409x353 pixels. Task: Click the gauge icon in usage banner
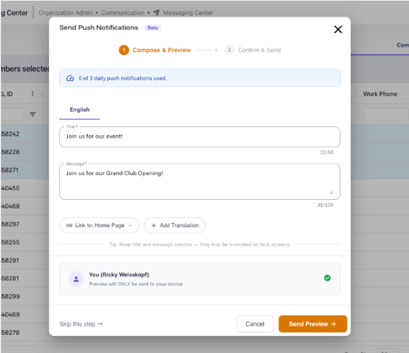point(70,78)
